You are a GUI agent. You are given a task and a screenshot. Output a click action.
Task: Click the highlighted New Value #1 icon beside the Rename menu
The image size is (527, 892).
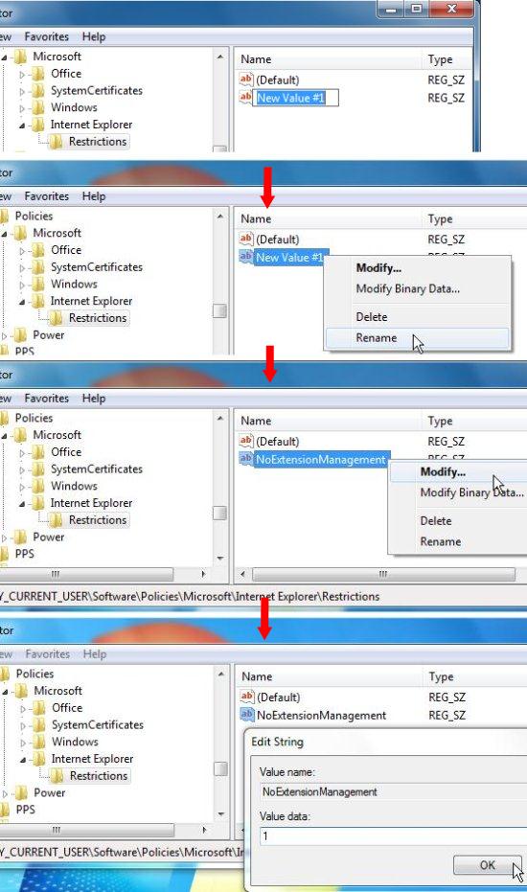point(246,257)
